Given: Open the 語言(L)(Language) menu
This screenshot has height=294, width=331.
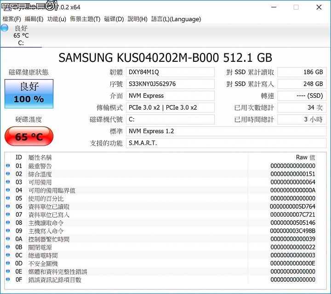Looking at the screenshot, I should coord(176,19).
